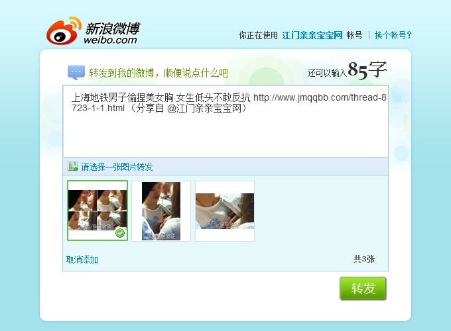The width and height of the screenshot is (451, 331).
Task: Click the 换个帐号? link
Action: point(393,35)
